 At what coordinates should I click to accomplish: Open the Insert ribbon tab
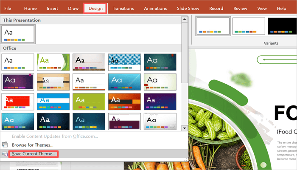pyautogui.click(x=52, y=8)
